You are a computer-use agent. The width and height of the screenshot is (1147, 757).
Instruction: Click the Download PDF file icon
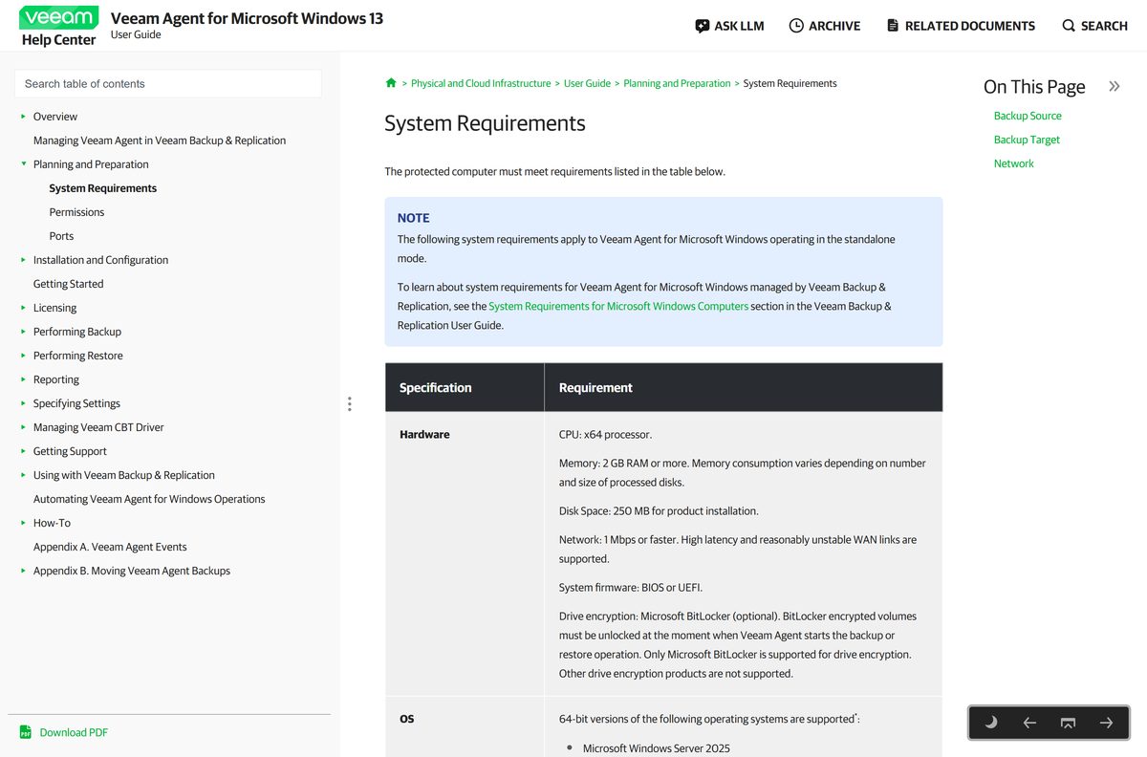pos(26,732)
